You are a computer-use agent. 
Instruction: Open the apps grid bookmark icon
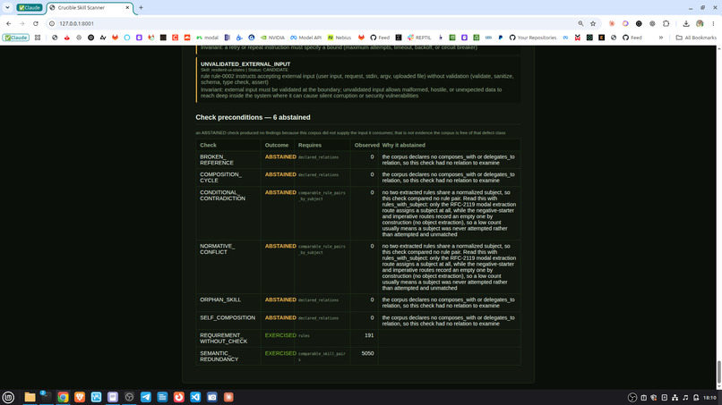point(38,38)
